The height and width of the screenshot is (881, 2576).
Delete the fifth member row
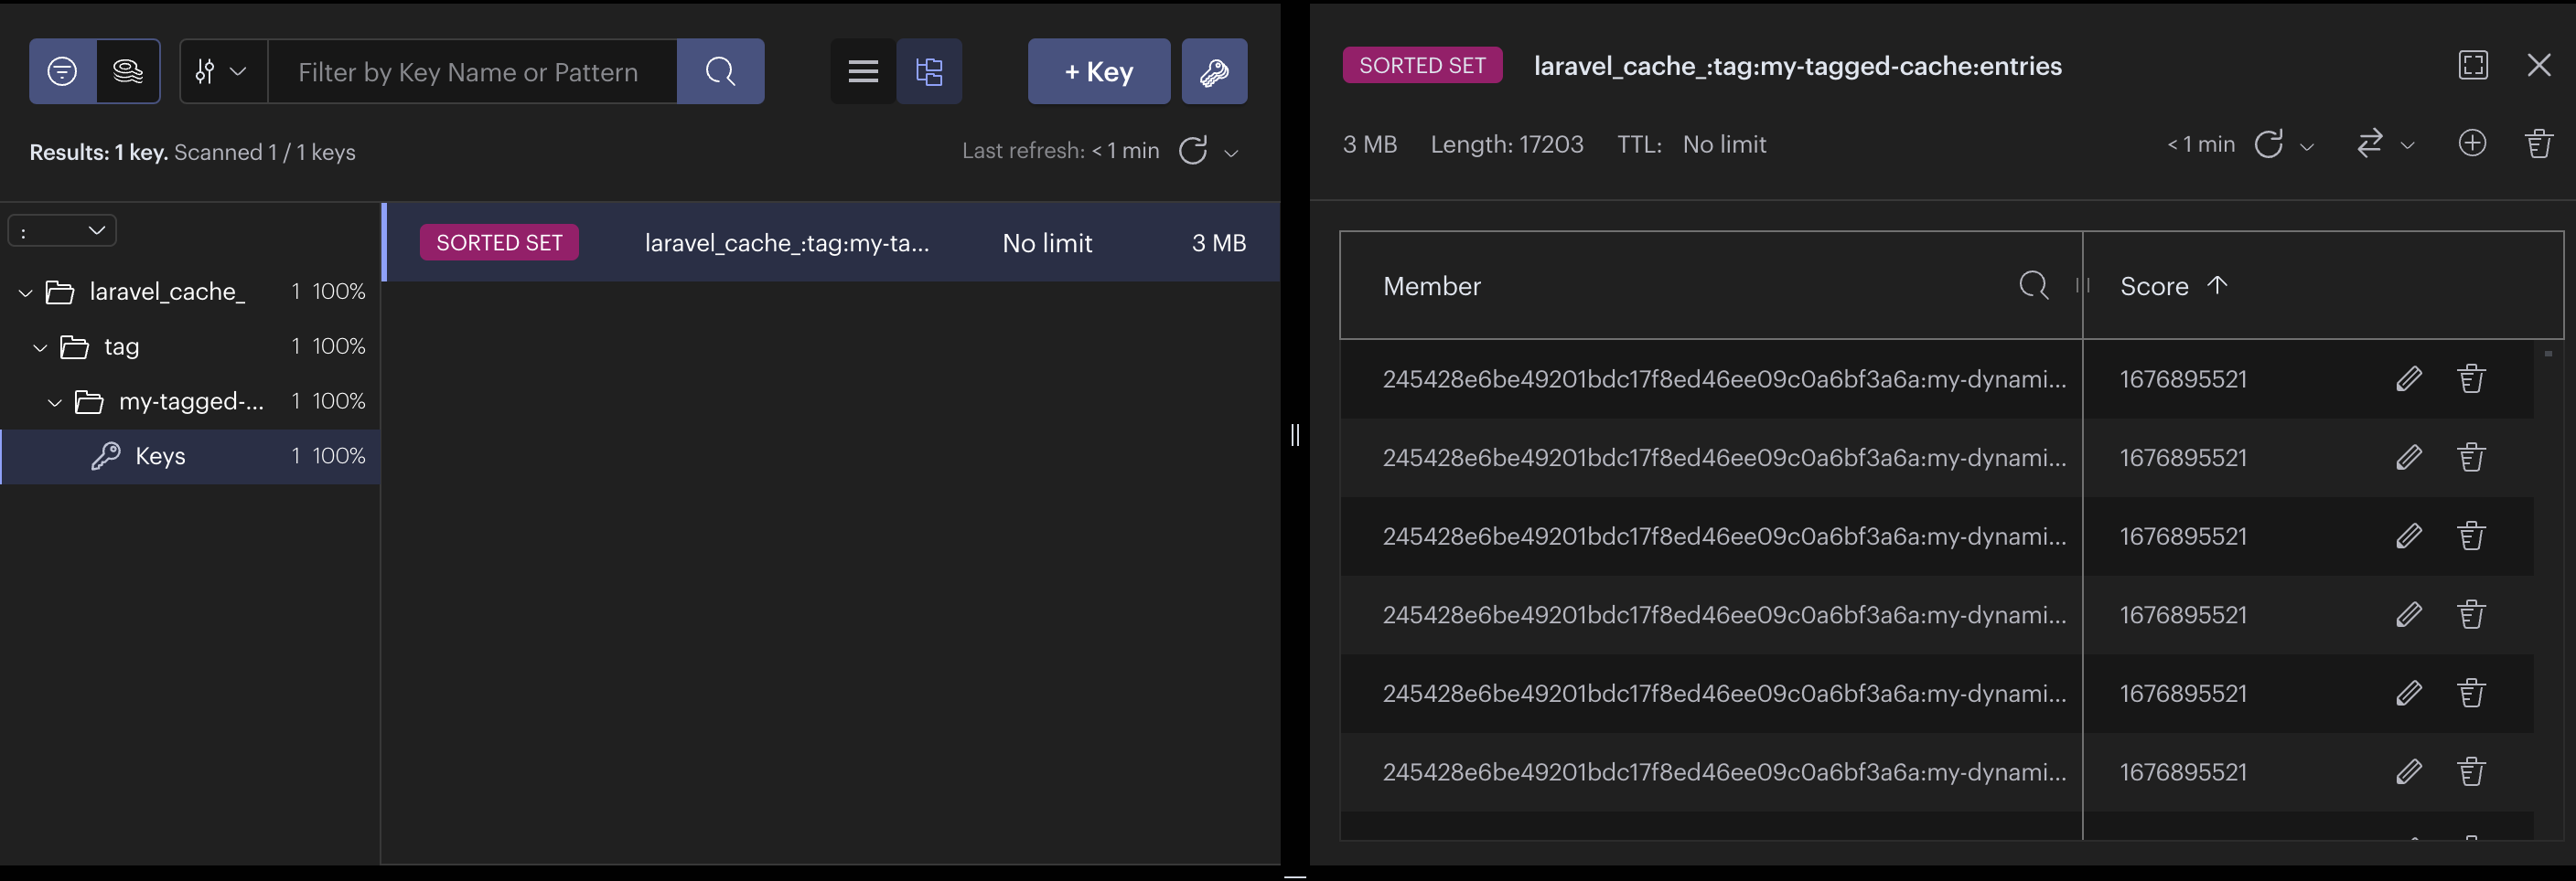[x=2471, y=694]
